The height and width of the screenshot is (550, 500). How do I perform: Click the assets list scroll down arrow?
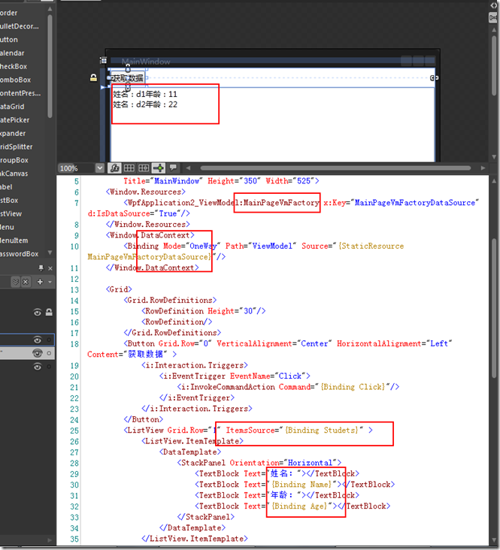pyautogui.click(x=50, y=252)
